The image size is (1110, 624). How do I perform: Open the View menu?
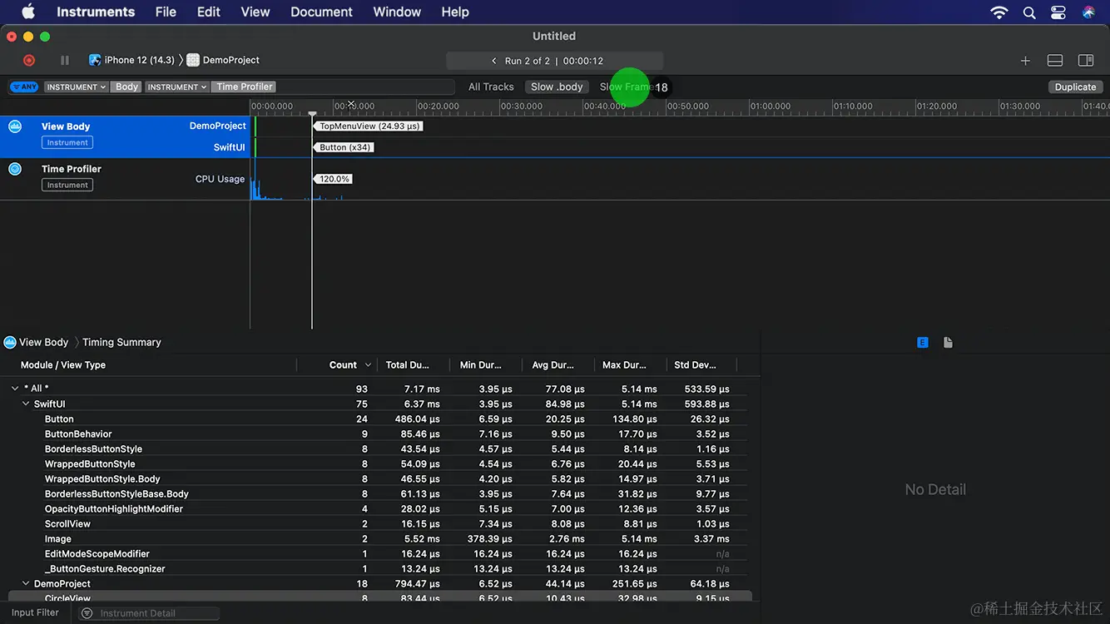[255, 12]
